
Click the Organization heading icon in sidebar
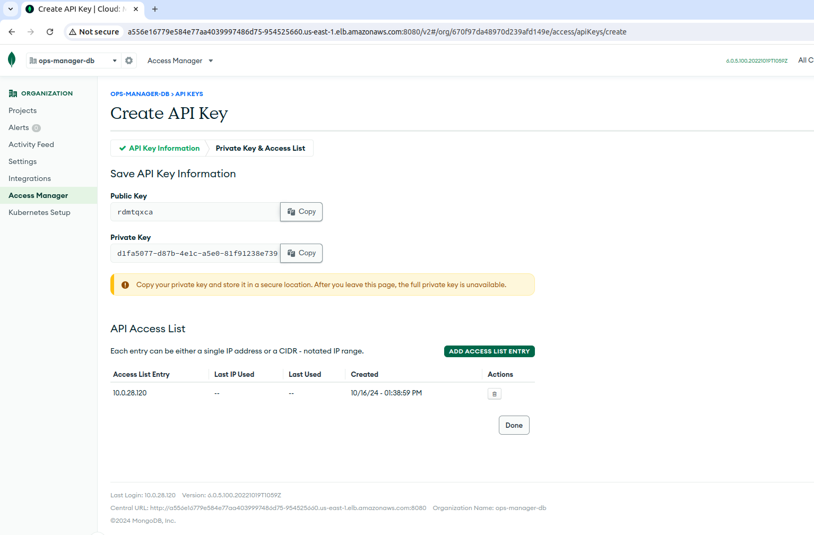click(x=13, y=93)
